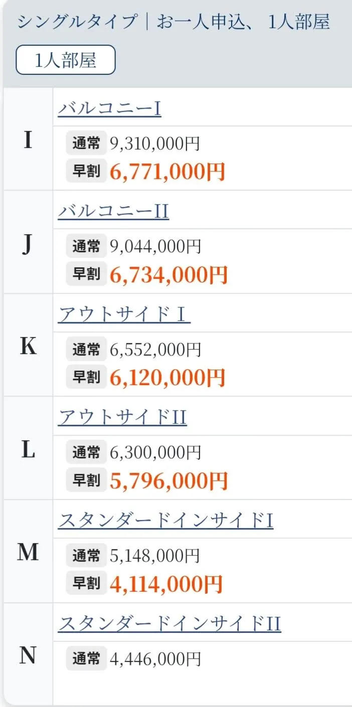
Task: Select the 早割 price tag in row I
Action: (x=86, y=172)
